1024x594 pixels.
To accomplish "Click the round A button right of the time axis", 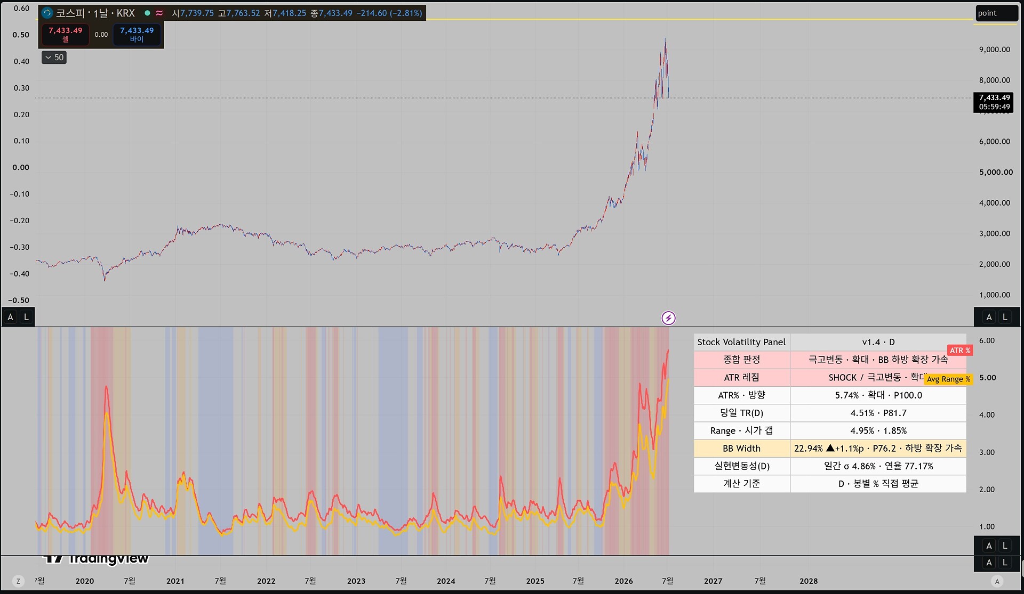I will (997, 581).
